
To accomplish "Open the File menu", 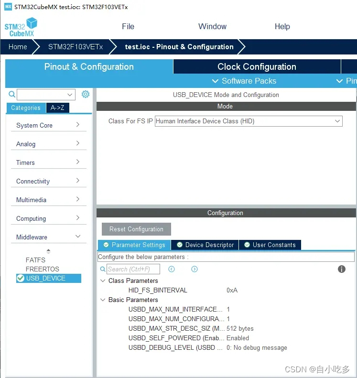I will 128,26.
